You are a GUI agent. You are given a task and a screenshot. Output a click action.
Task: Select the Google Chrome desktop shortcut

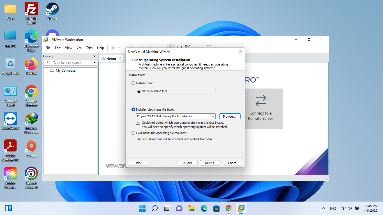pos(31,96)
